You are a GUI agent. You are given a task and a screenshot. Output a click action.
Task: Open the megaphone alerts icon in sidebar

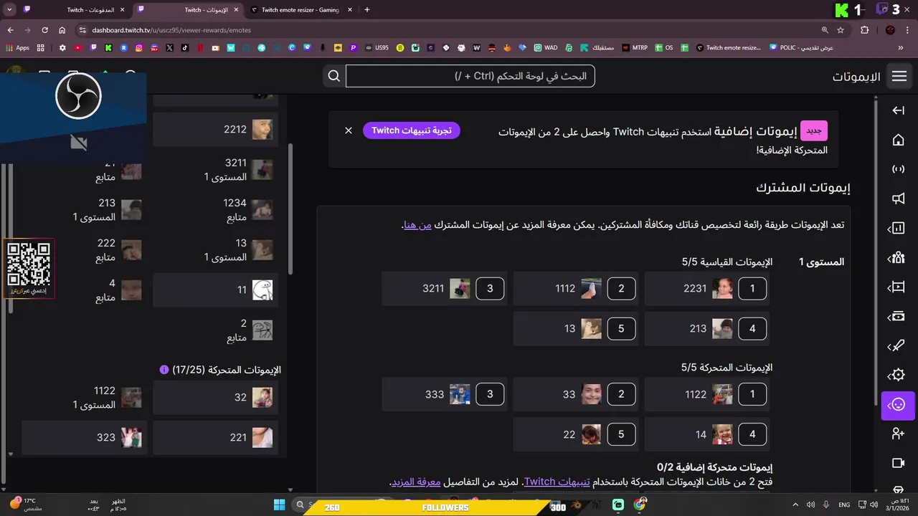[898, 199]
